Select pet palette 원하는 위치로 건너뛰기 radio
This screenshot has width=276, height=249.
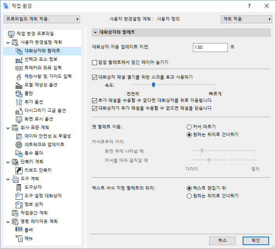point(189,135)
